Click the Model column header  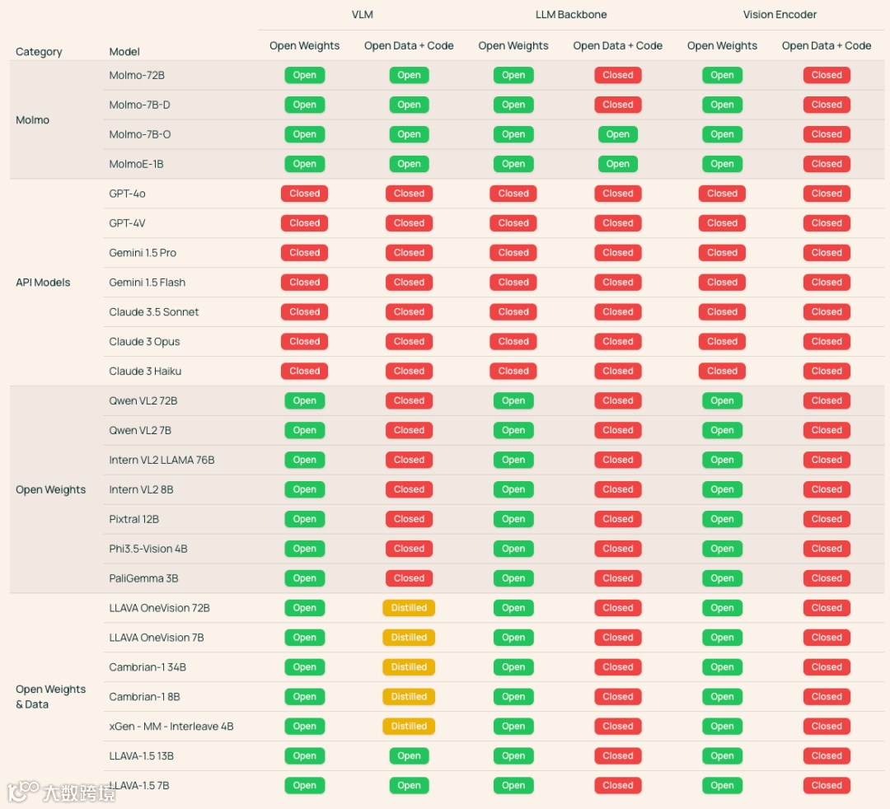coord(124,52)
